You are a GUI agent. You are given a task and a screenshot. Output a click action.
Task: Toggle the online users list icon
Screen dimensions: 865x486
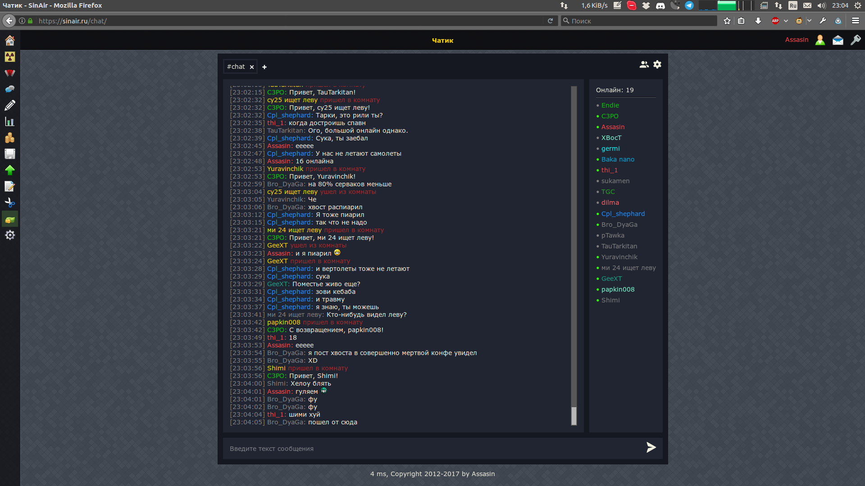(x=644, y=64)
